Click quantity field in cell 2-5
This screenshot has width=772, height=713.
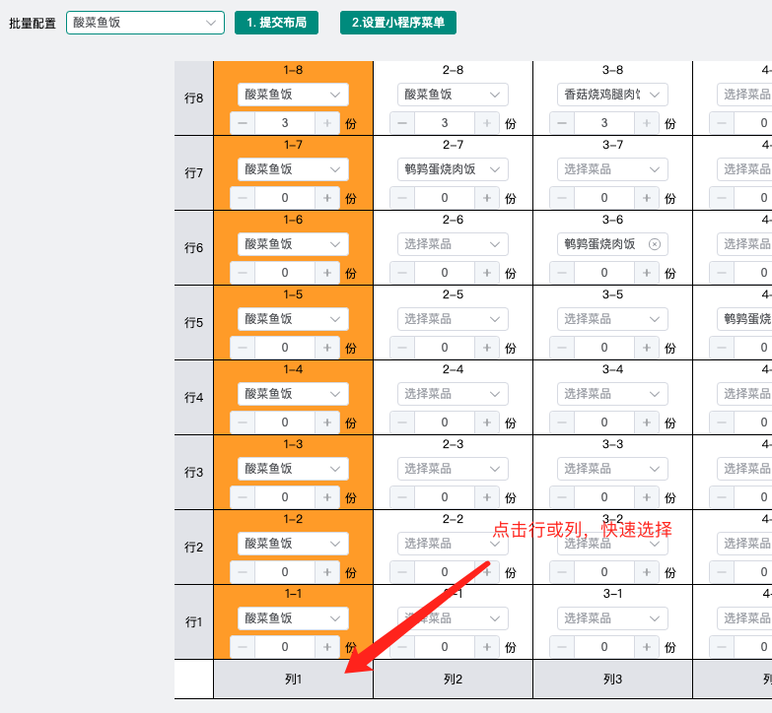click(445, 348)
